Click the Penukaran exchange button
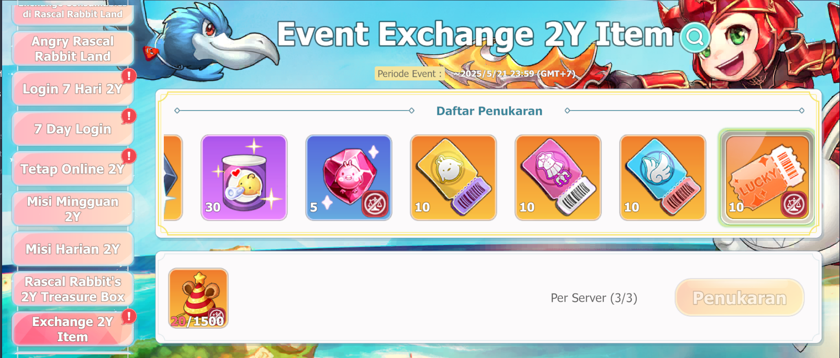The width and height of the screenshot is (840, 358). (x=740, y=297)
